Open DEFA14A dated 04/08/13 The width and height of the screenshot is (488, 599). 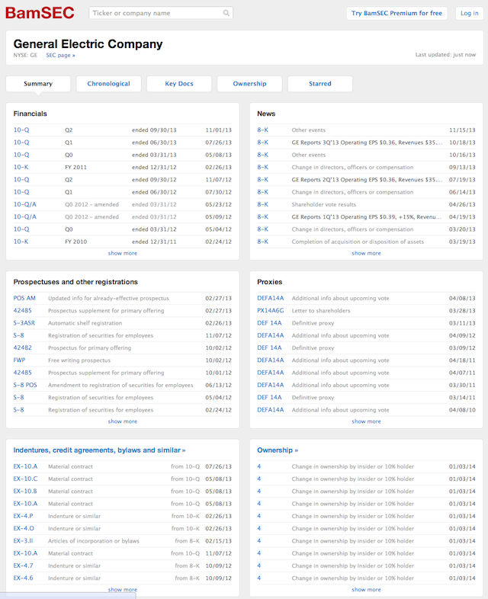pos(271,298)
